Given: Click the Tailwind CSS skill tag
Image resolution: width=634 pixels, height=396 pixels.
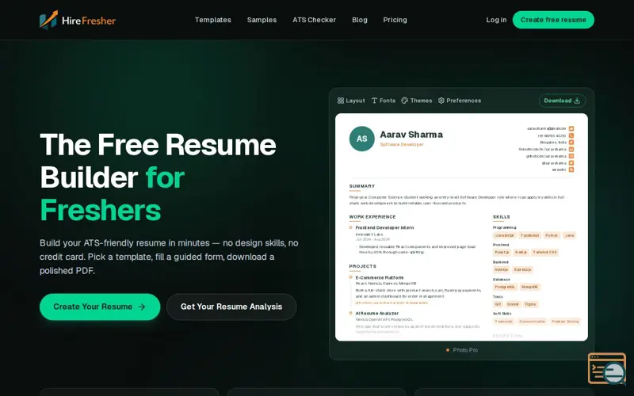Looking at the screenshot, I should (x=544, y=252).
